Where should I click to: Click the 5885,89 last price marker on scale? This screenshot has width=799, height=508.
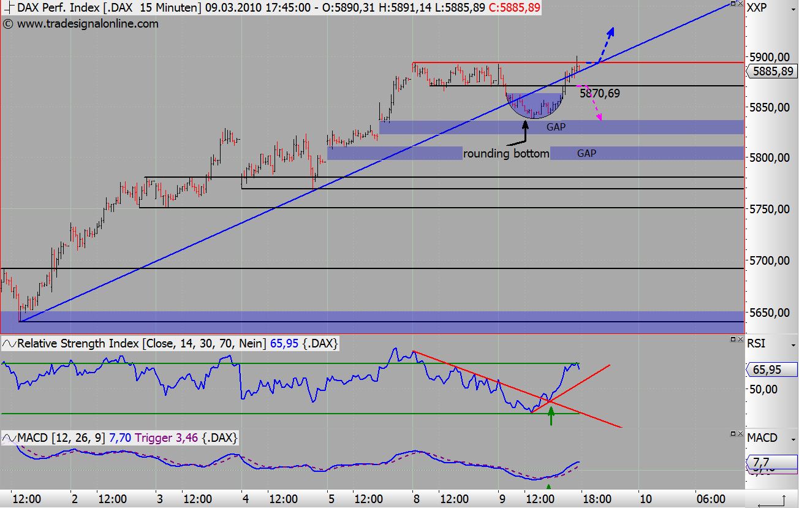coord(773,70)
